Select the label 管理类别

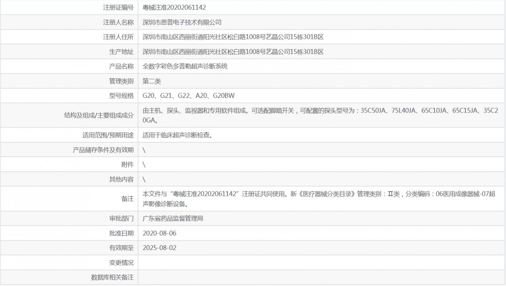pyautogui.click(x=121, y=81)
